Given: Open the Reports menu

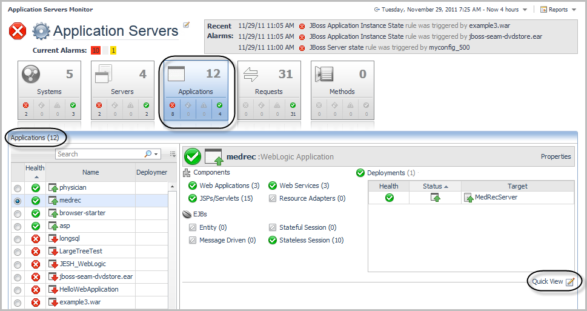Looking at the screenshot, I should tap(558, 9).
